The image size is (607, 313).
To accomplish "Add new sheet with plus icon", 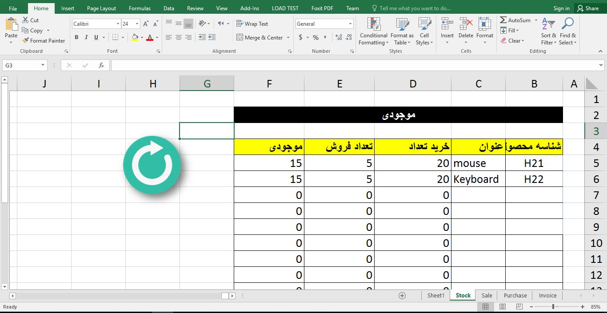I will (x=402, y=295).
